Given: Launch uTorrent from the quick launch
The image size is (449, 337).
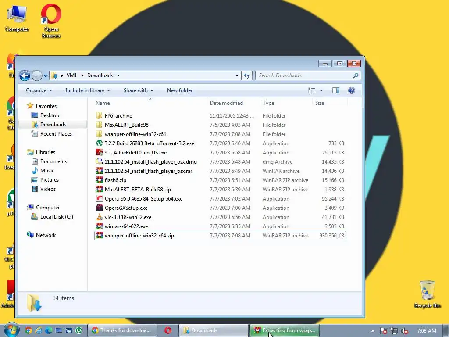Looking at the screenshot, I should coord(79,331).
